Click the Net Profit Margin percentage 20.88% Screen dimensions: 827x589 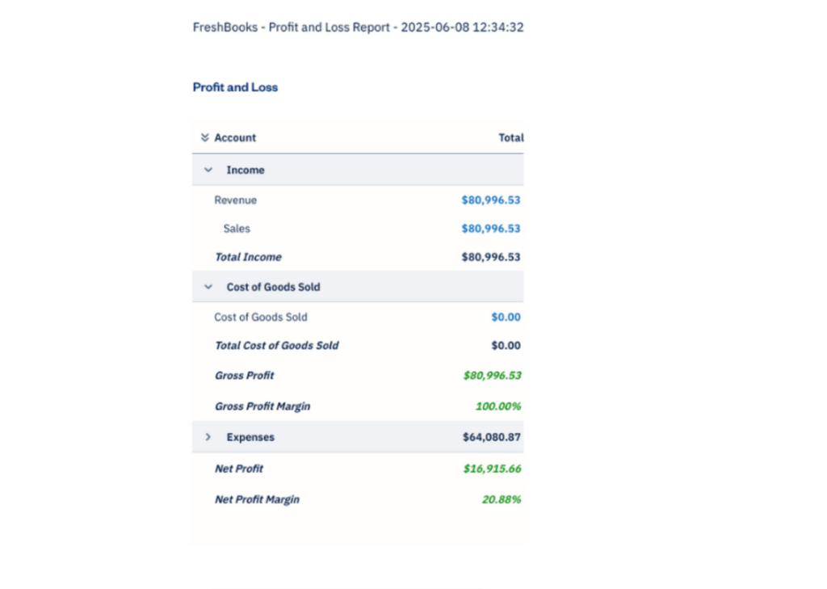coord(501,499)
